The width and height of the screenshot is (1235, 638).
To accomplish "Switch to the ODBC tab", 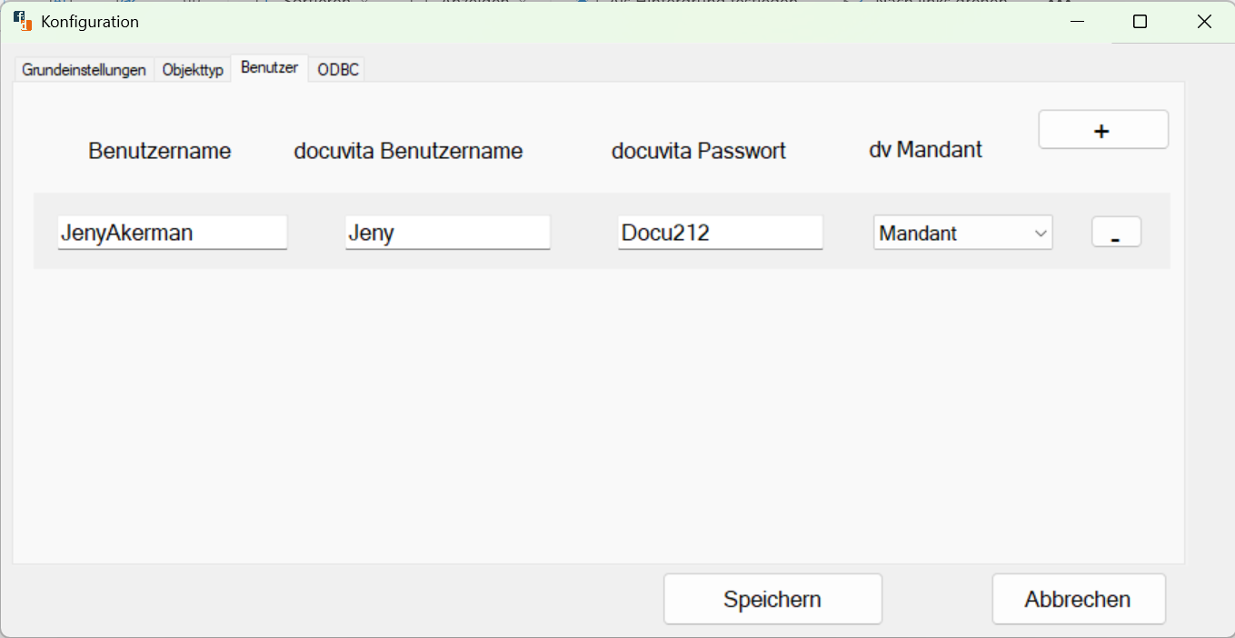I will pos(336,69).
